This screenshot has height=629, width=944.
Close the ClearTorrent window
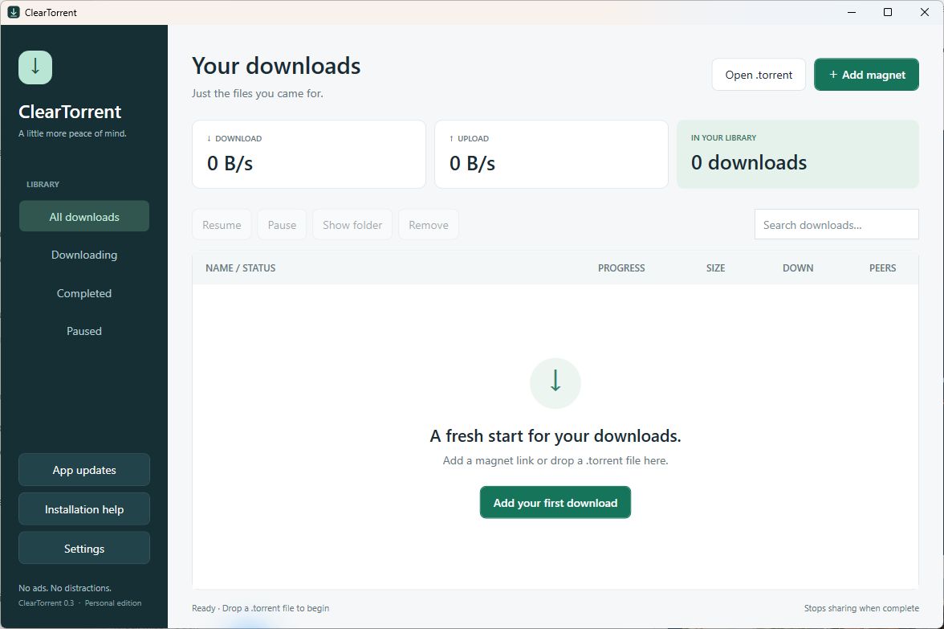pyautogui.click(x=925, y=12)
